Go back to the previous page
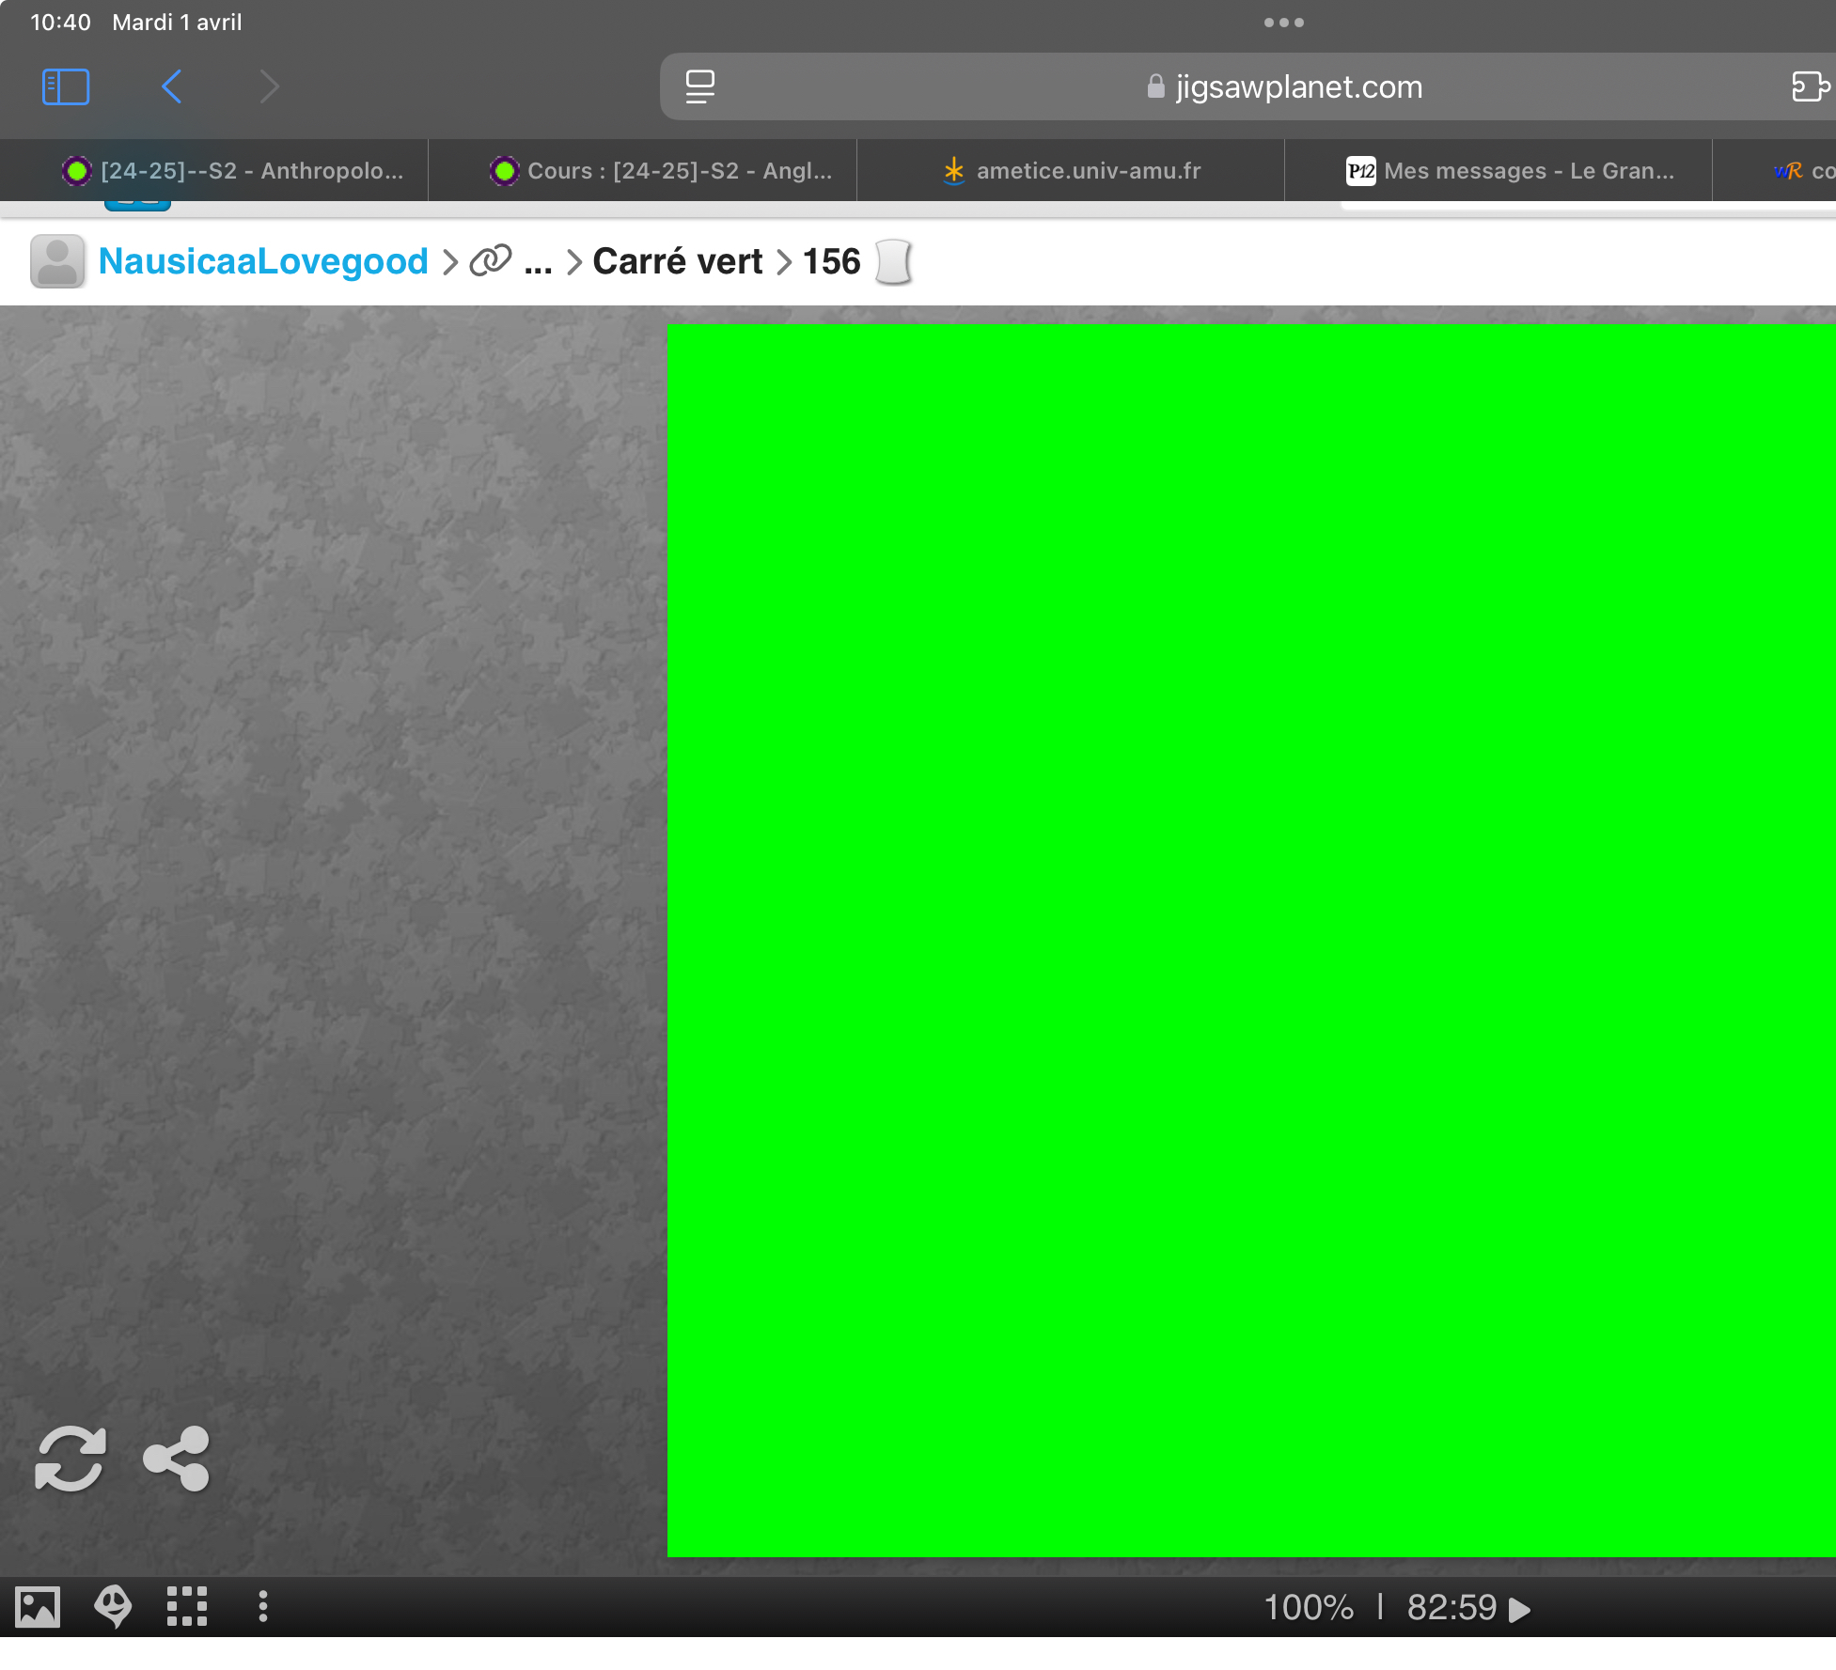 172,87
